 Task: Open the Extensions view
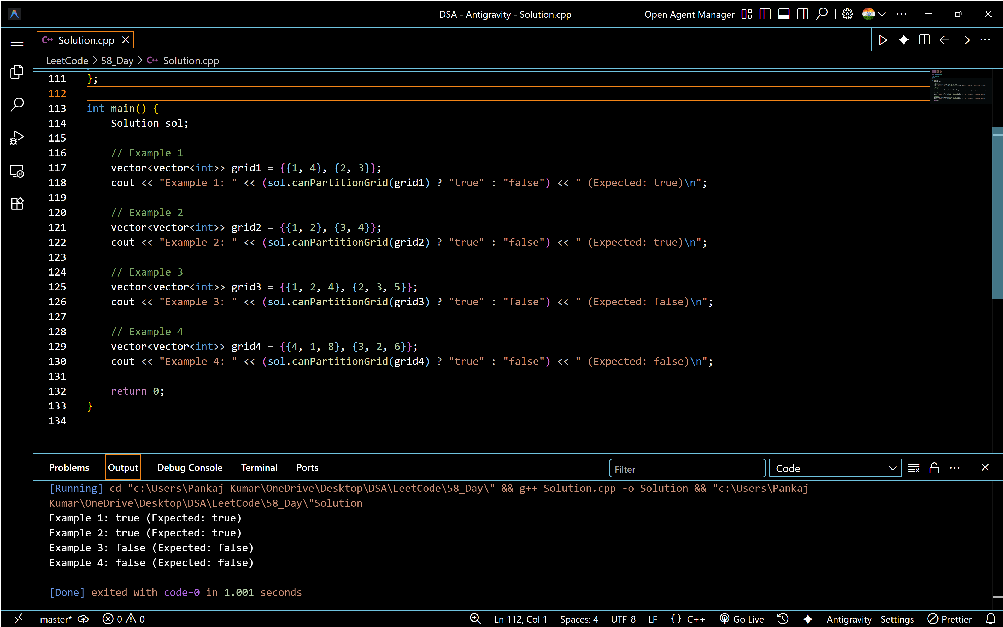pyautogui.click(x=17, y=204)
